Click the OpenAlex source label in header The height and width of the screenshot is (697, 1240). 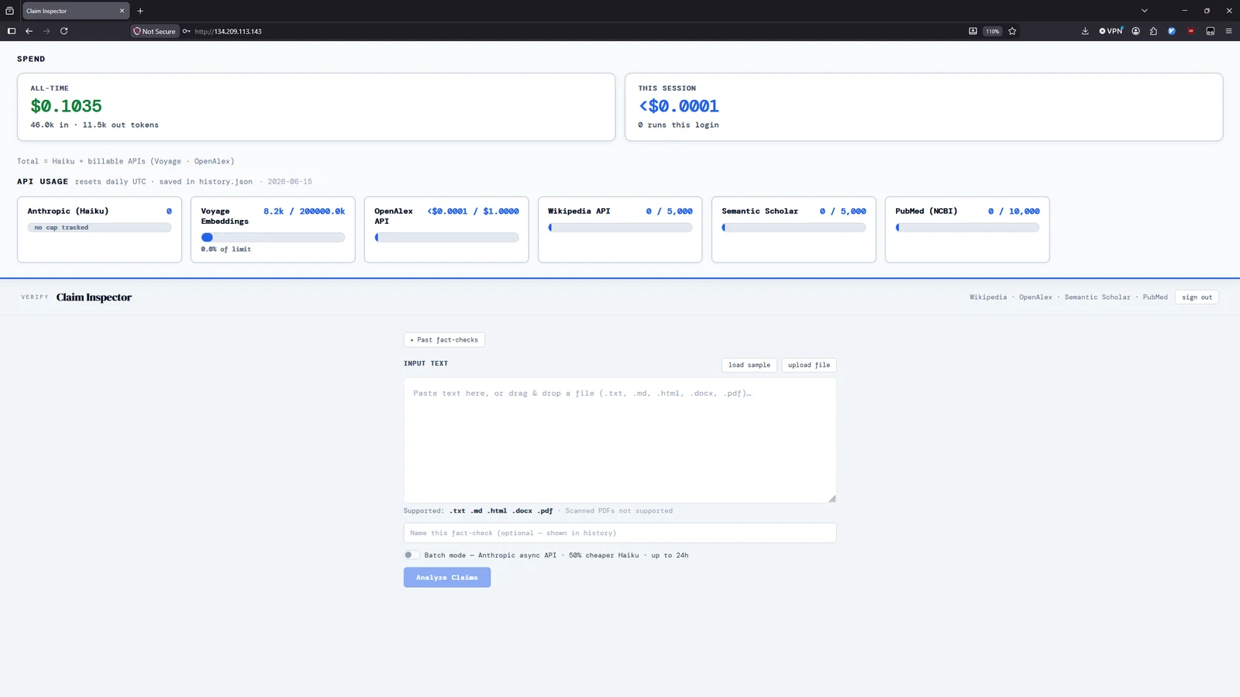point(1035,297)
